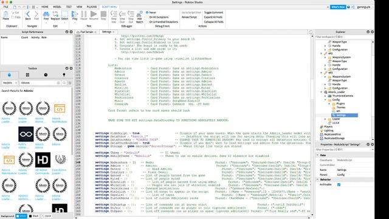Click the Select icon in Edit group
The image size is (389, 219).
click(64, 14)
